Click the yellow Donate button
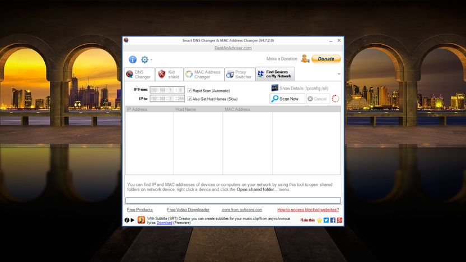Viewport: 466px width, 262px height. tap(326, 59)
